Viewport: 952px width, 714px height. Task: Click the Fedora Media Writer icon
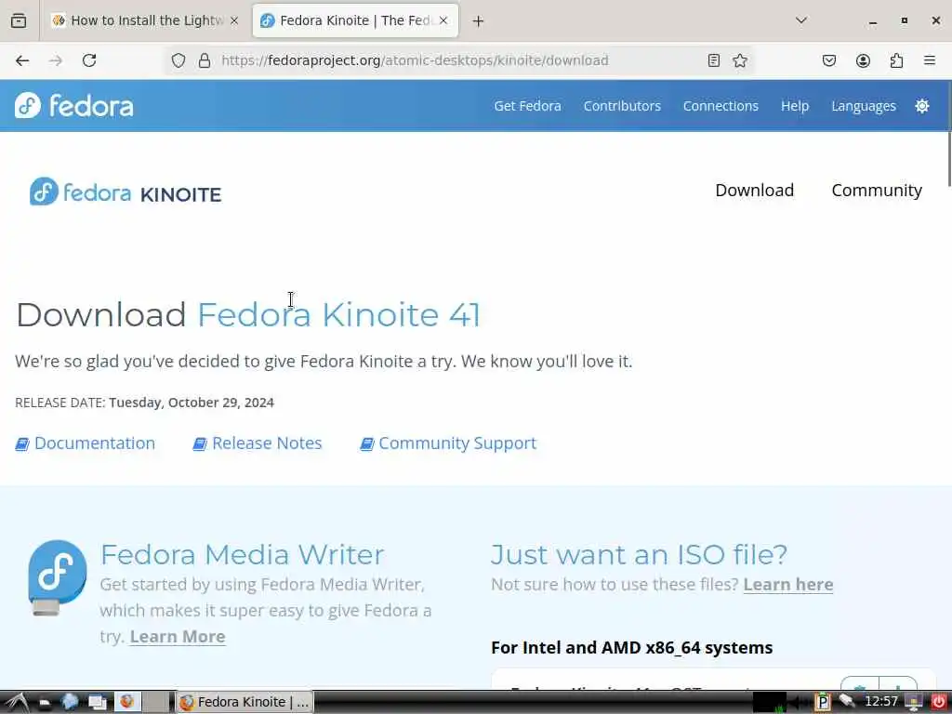[57, 577]
